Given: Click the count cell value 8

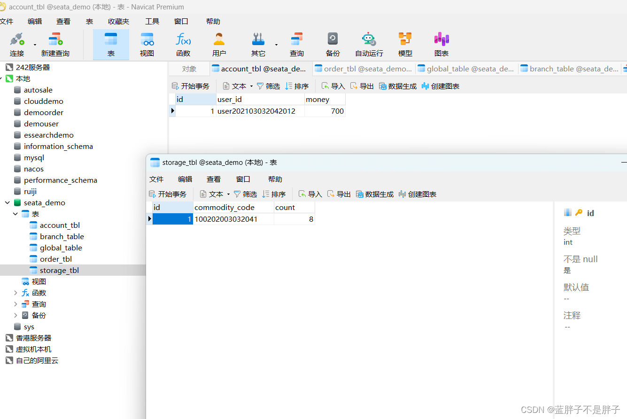Looking at the screenshot, I should [x=294, y=219].
